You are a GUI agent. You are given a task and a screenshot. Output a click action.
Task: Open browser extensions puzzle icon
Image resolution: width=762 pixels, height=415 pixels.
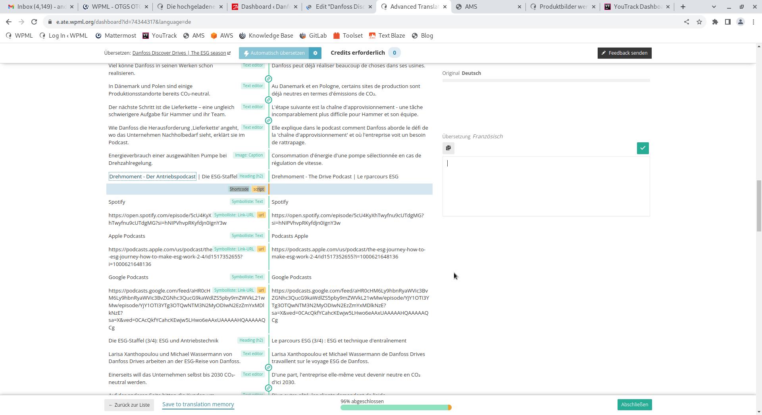click(x=715, y=22)
